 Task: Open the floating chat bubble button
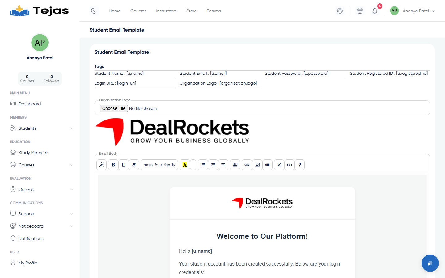tap(430, 263)
